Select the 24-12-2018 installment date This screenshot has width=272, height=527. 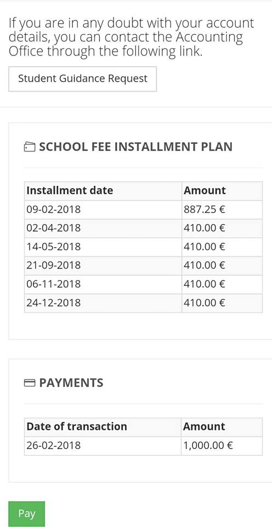coord(54,303)
